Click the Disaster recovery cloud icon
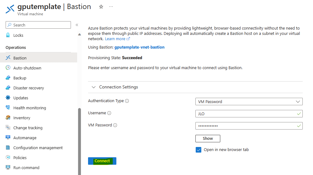Image resolution: width=313 pixels, height=175 pixels. [x=8, y=88]
